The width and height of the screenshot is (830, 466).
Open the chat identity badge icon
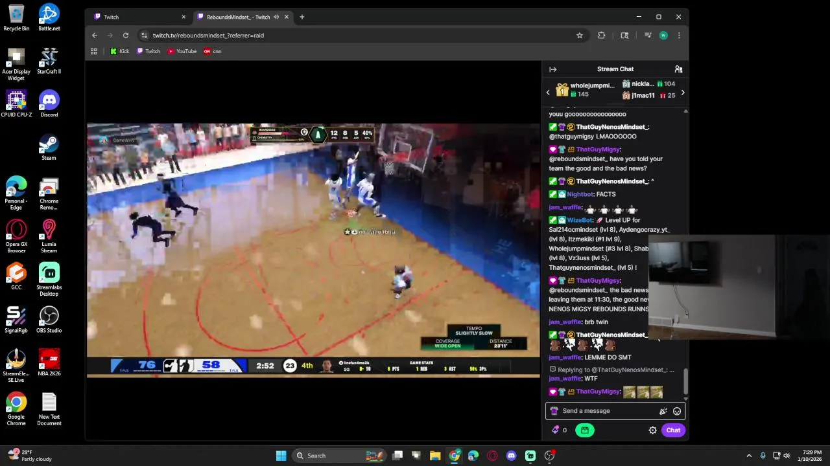tap(554, 411)
